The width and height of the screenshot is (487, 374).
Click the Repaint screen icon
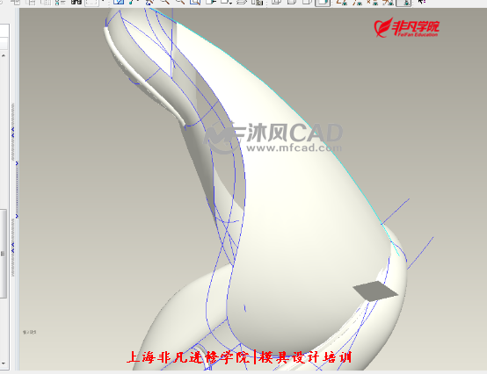tap(119, 2)
